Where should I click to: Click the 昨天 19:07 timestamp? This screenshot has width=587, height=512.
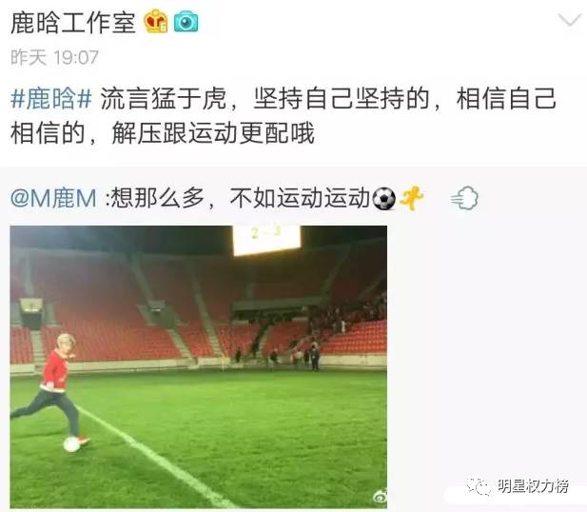[x=54, y=58]
